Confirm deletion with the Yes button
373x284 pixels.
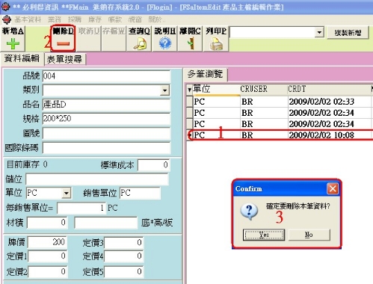(x=264, y=235)
